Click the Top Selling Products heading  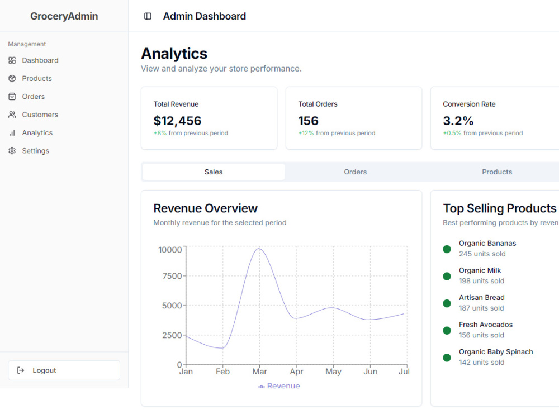coord(499,208)
